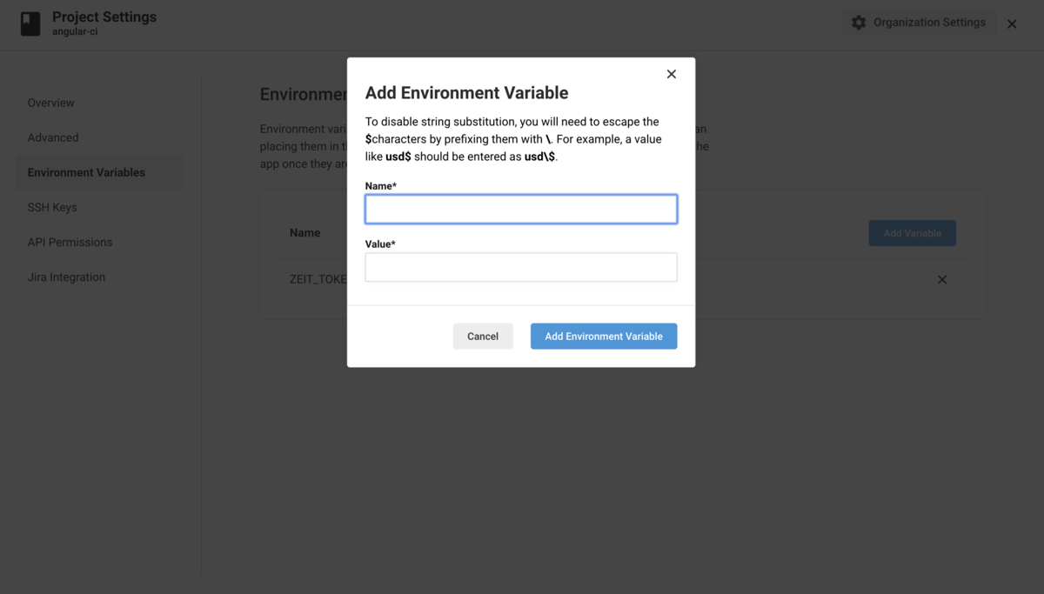Click the Add Variable button
The image size is (1044, 594).
pos(912,233)
